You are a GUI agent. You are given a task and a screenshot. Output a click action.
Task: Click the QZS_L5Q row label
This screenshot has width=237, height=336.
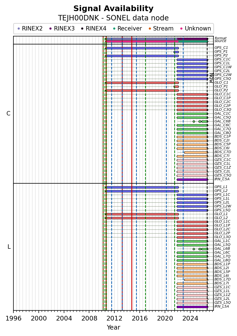point(223,303)
